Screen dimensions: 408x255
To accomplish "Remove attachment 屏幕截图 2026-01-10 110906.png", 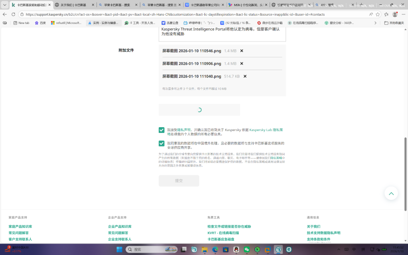I will 242,64.
